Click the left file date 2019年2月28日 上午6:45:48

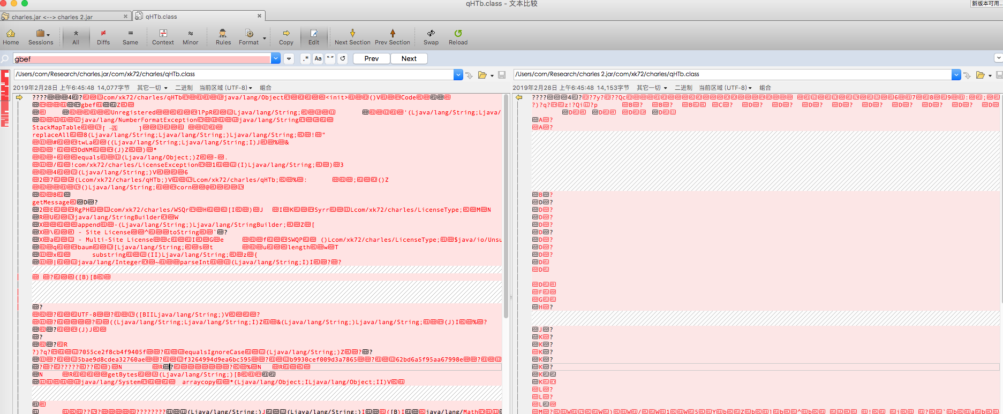click(54, 88)
